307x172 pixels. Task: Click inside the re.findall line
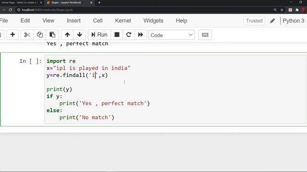click(x=77, y=75)
